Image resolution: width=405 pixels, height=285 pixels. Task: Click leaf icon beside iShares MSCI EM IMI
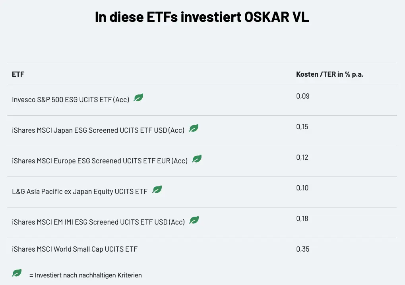pyautogui.click(x=194, y=220)
